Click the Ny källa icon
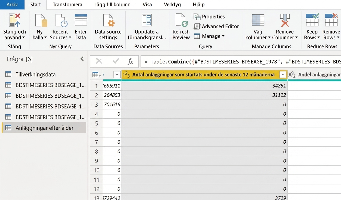Viewport: 341px width, 200px height. pyautogui.click(x=41, y=20)
